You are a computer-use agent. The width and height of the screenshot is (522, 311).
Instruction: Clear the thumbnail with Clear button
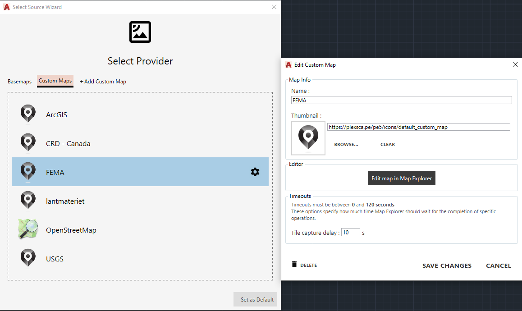[388, 145]
